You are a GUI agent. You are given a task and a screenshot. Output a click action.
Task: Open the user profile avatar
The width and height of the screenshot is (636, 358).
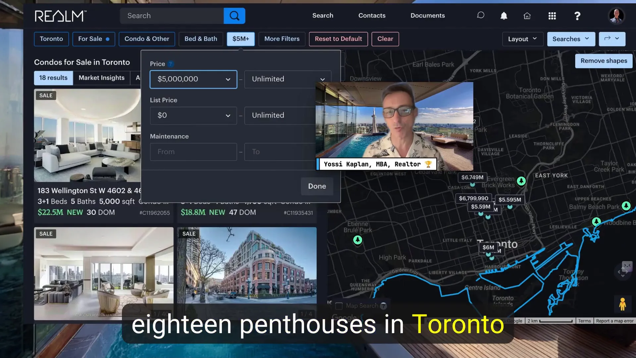[616, 16]
